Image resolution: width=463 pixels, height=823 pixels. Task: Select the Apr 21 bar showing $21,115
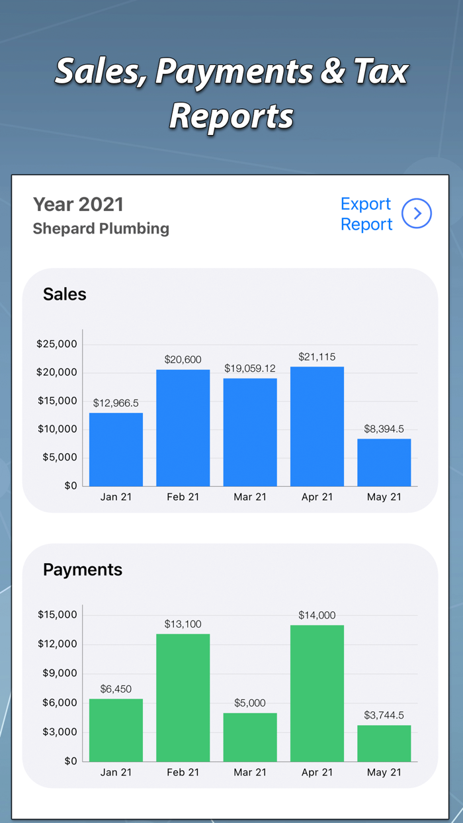coord(317,423)
